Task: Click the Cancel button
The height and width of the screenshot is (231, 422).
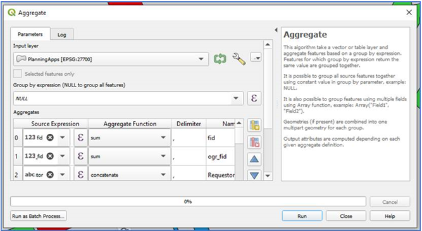Action: (390, 202)
